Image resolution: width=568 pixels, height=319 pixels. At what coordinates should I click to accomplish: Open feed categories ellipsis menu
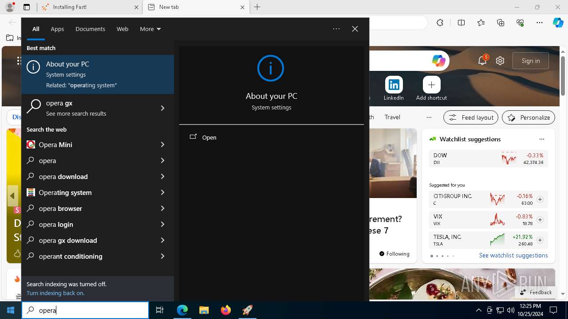(x=429, y=117)
